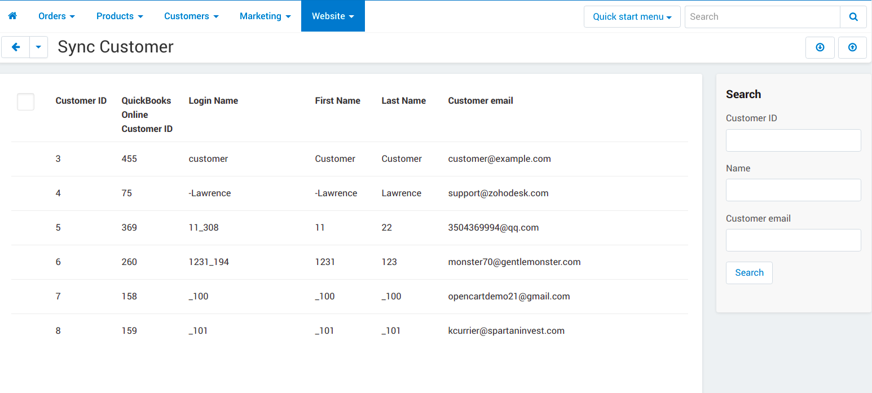Click login name '11_308' cell

click(x=204, y=228)
